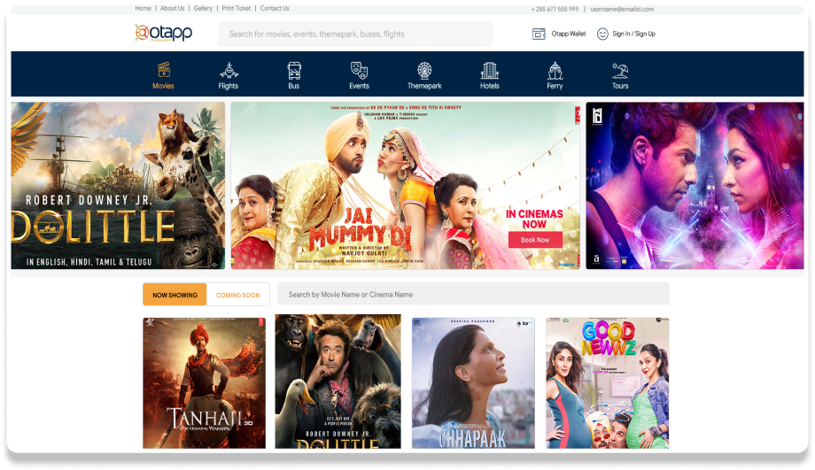Click Print Ticket link
Viewport: 815px width, 470px height.
(236, 8)
